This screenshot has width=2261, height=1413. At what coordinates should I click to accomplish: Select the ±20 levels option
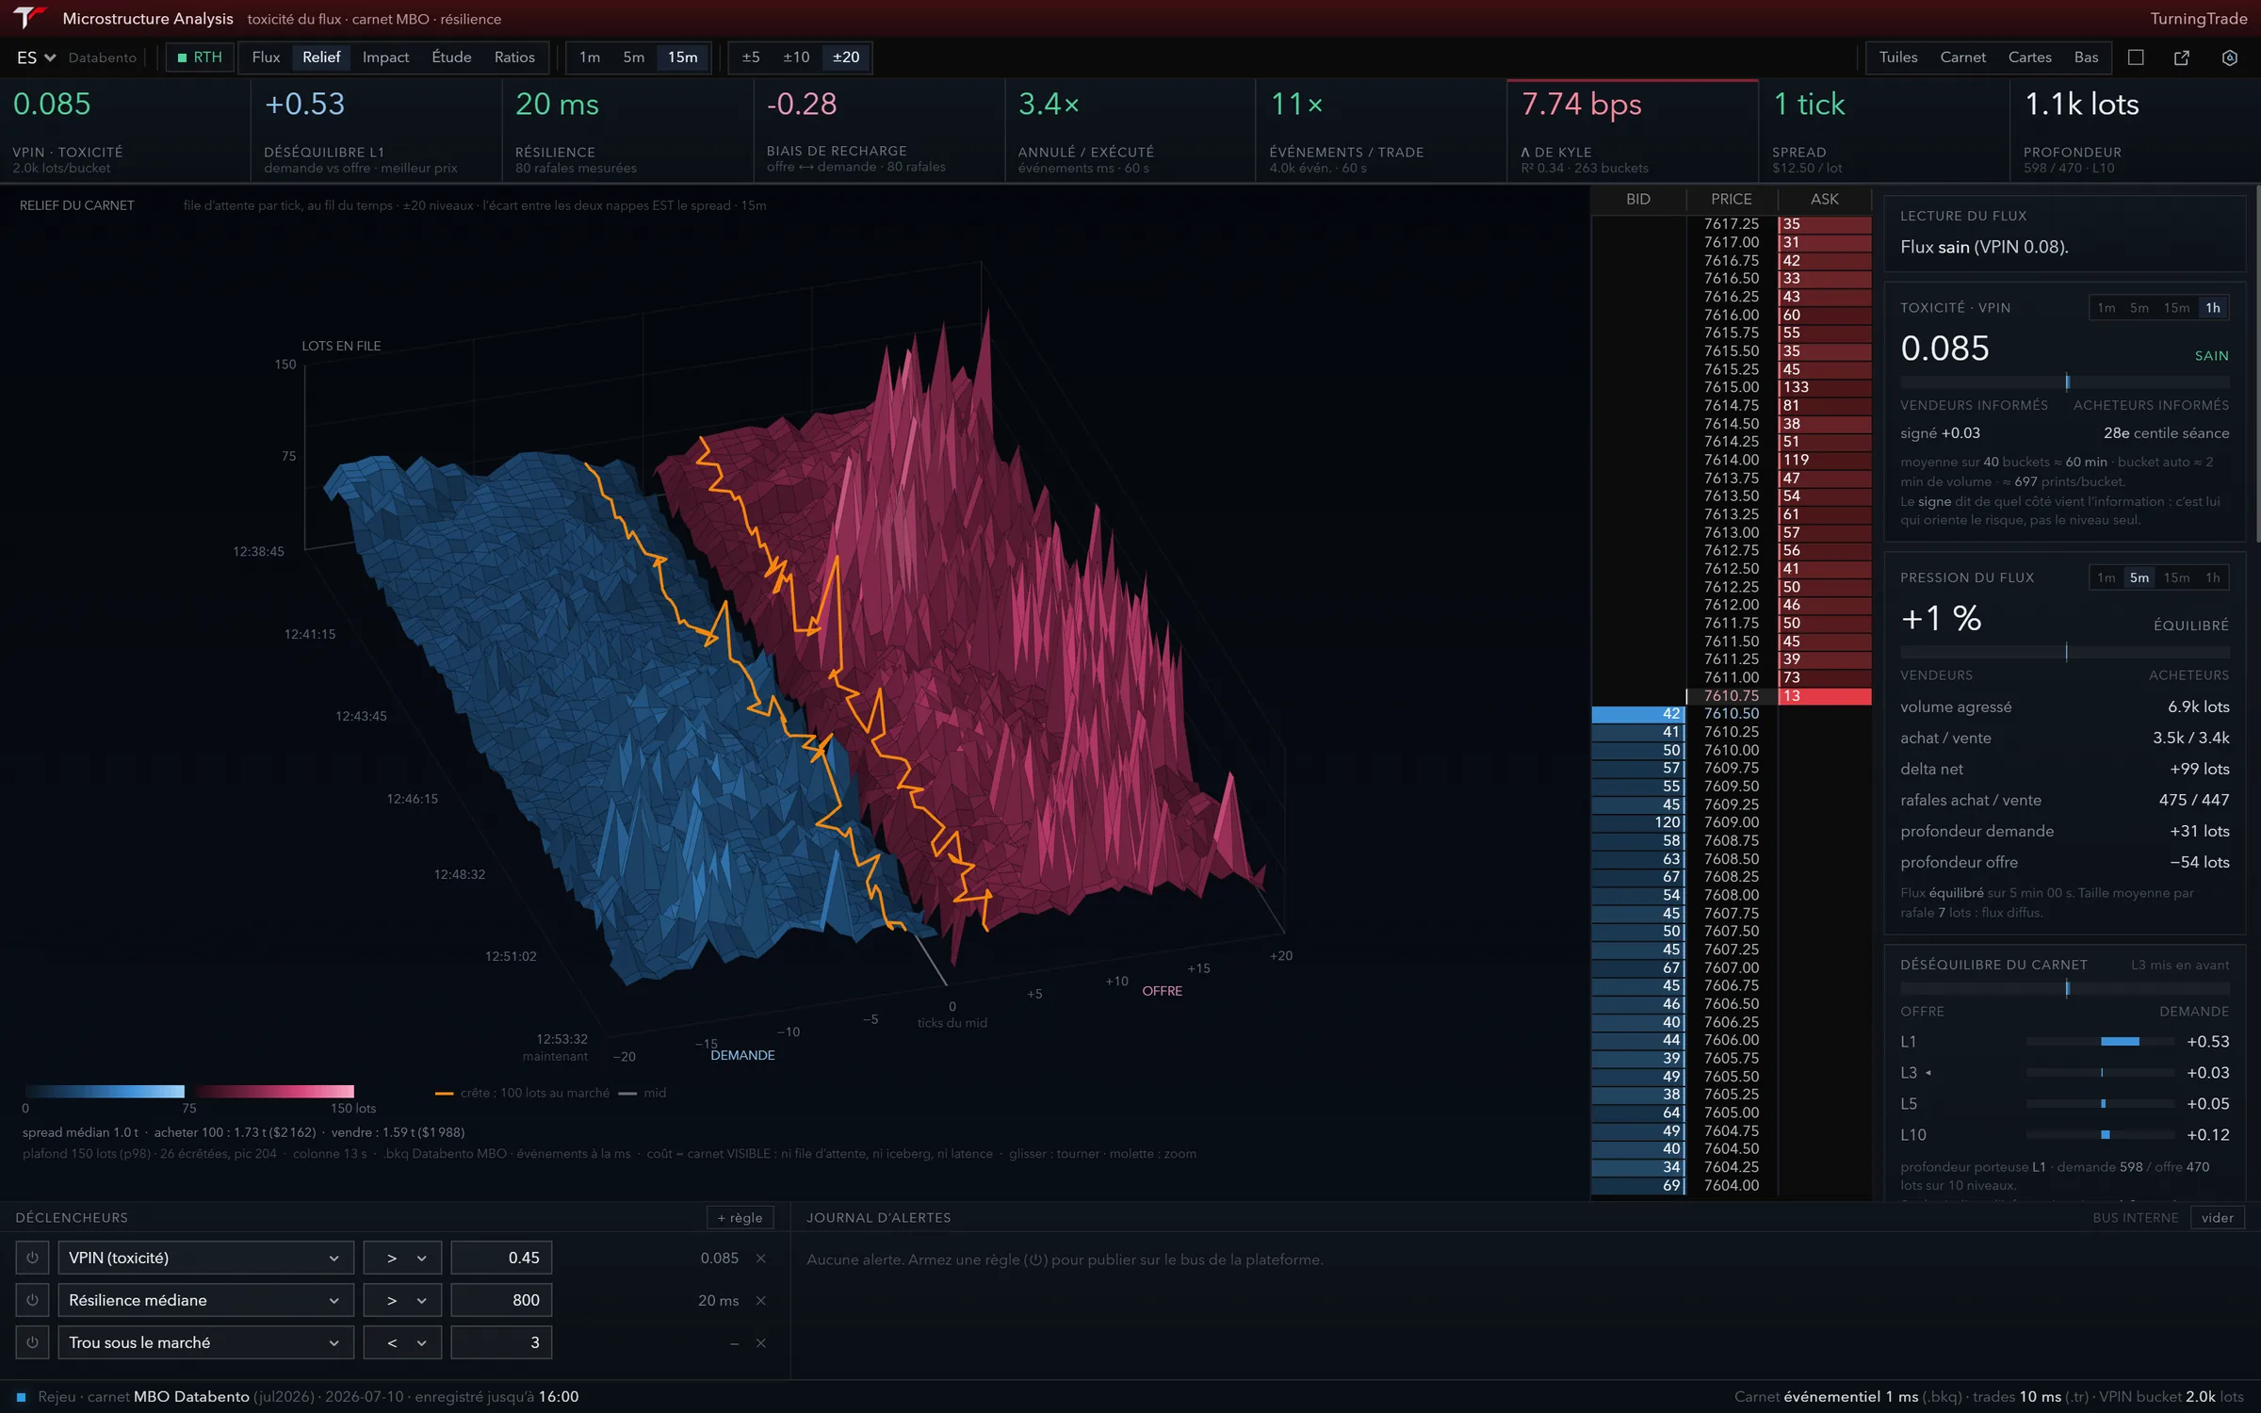pyautogui.click(x=846, y=57)
